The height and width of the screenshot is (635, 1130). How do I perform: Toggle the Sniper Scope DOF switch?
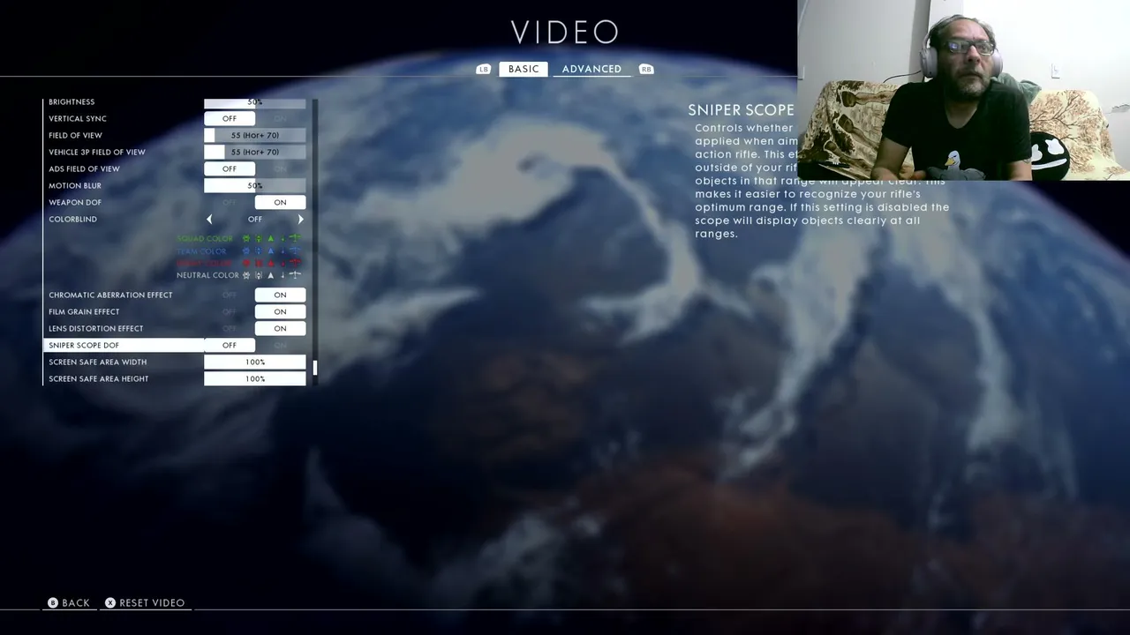(255, 345)
